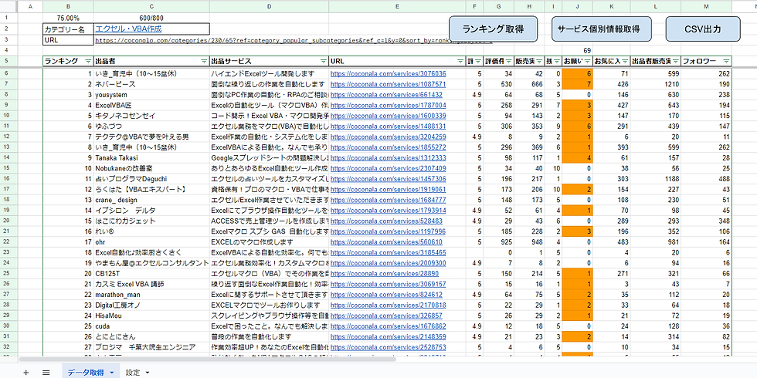Select cell with seller HisaMou
The image size is (757, 378).
(x=151, y=316)
